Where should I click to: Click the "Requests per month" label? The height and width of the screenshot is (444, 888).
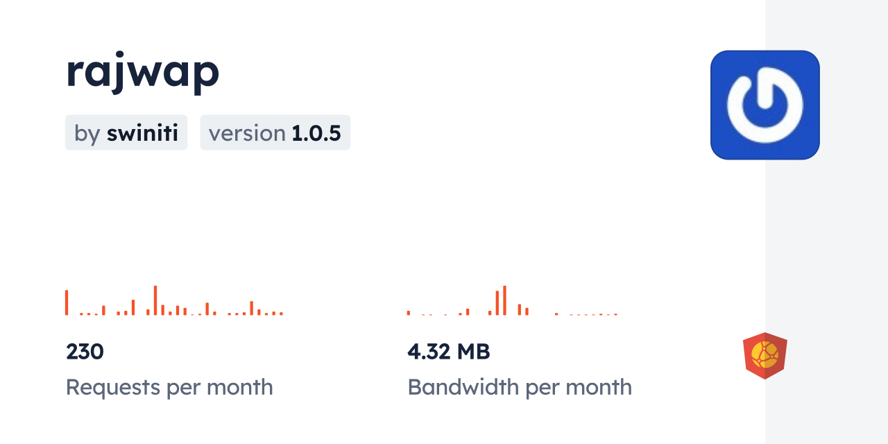[169, 386]
